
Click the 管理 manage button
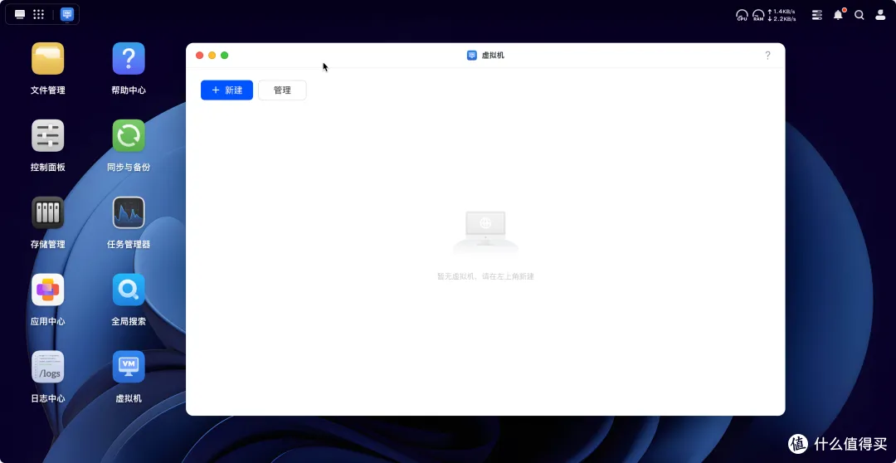click(x=282, y=90)
